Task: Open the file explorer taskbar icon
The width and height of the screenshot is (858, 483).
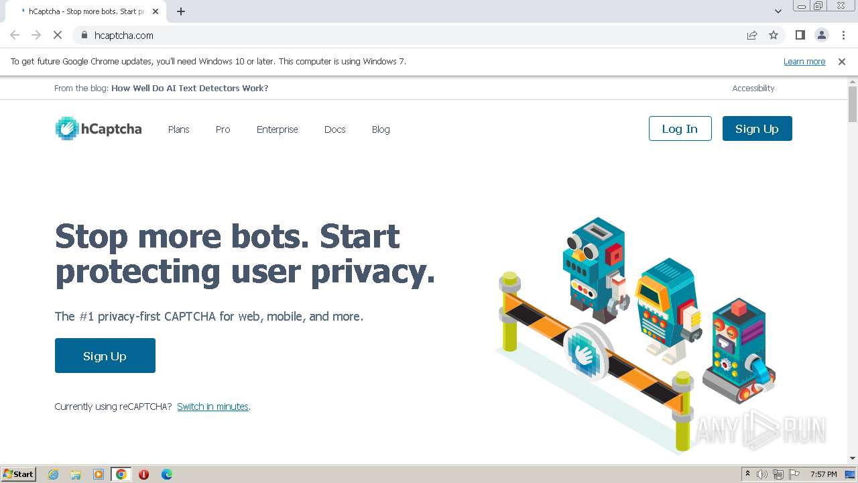Action: pos(76,474)
